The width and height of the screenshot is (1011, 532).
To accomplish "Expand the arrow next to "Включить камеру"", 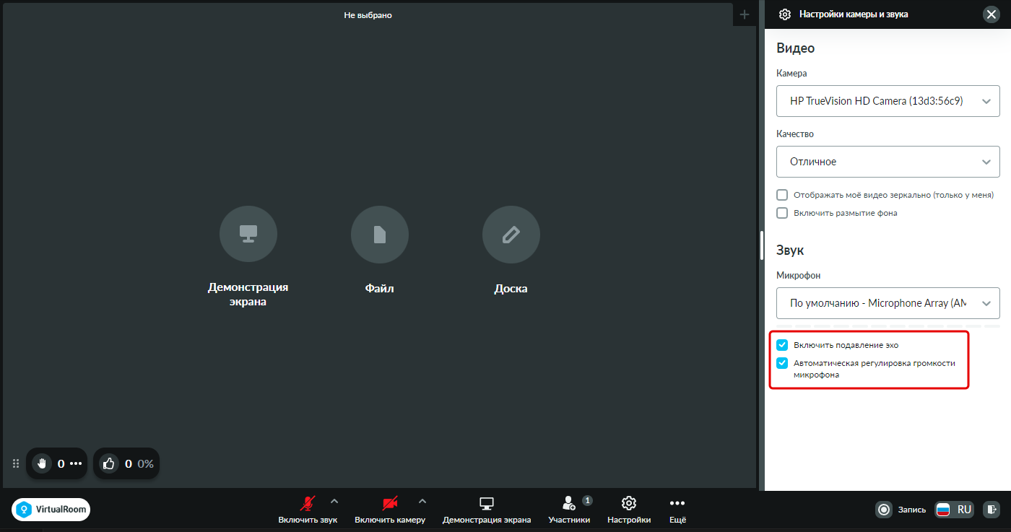I will [x=422, y=501].
